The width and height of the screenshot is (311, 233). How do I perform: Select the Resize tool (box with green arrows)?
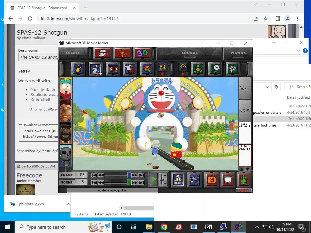(x=198, y=69)
